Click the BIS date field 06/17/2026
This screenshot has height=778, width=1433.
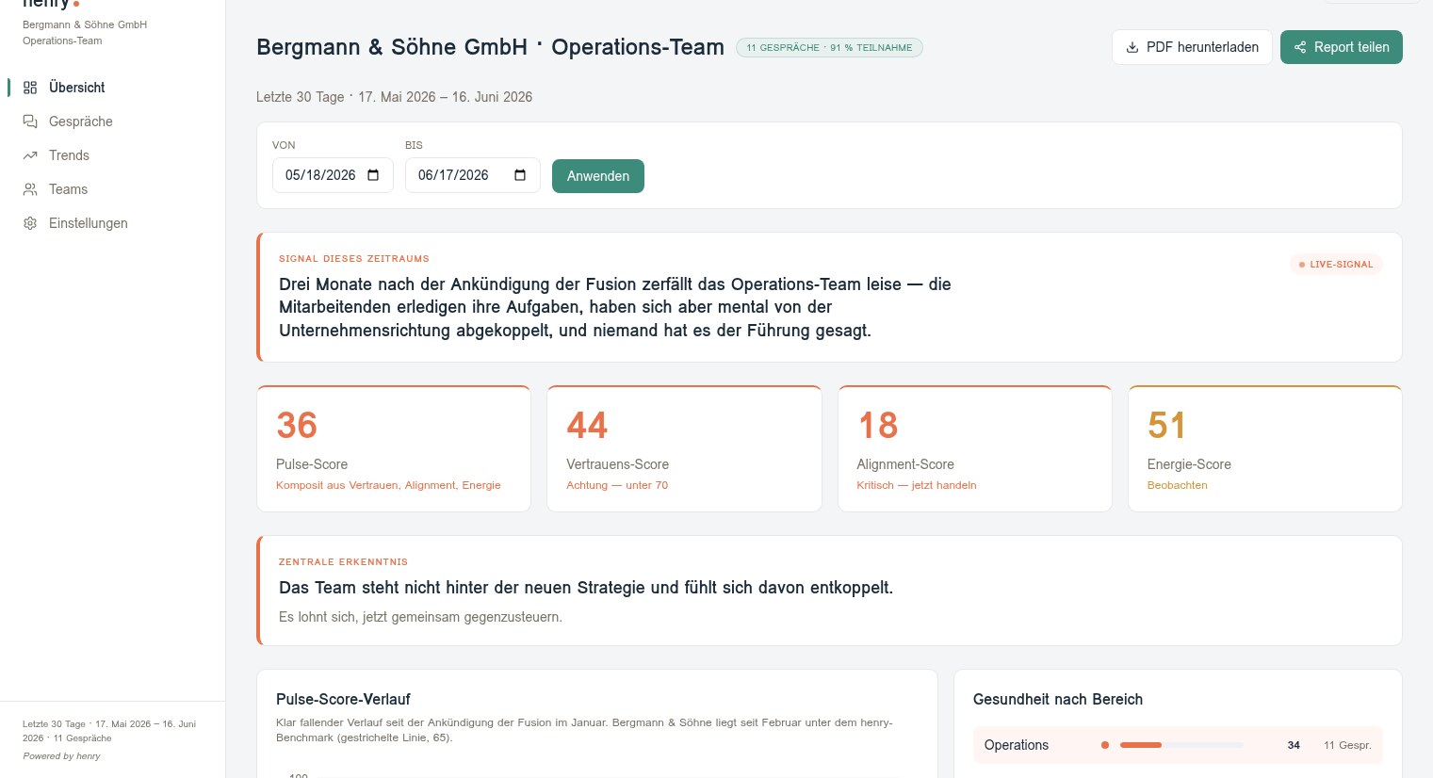[x=472, y=175]
